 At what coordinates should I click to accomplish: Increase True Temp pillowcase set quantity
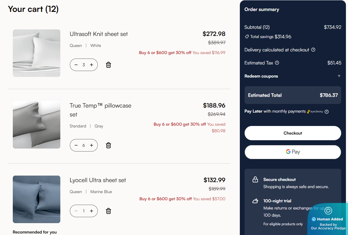92,145
